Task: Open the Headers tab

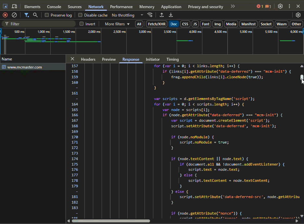Action: [x=88, y=59]
